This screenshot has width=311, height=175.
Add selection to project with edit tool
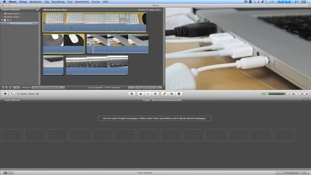click(x=132, y=94)
